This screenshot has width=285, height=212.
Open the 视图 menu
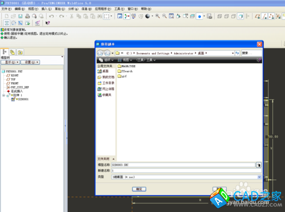pos(33,9)
